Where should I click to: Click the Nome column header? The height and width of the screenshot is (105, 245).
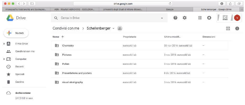[56, 37]
